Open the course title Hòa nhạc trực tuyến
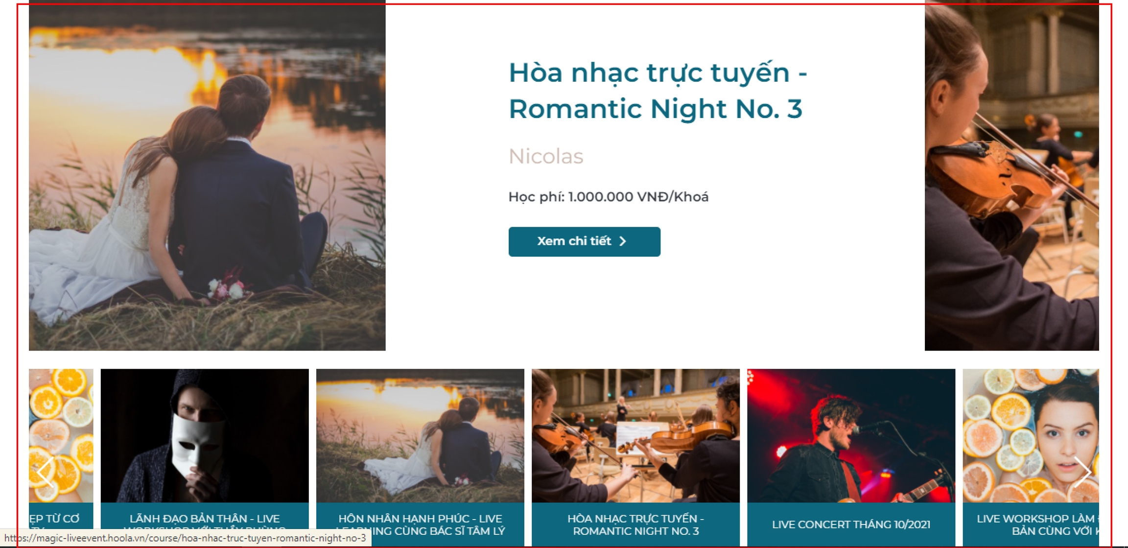 tap(658, 91)
